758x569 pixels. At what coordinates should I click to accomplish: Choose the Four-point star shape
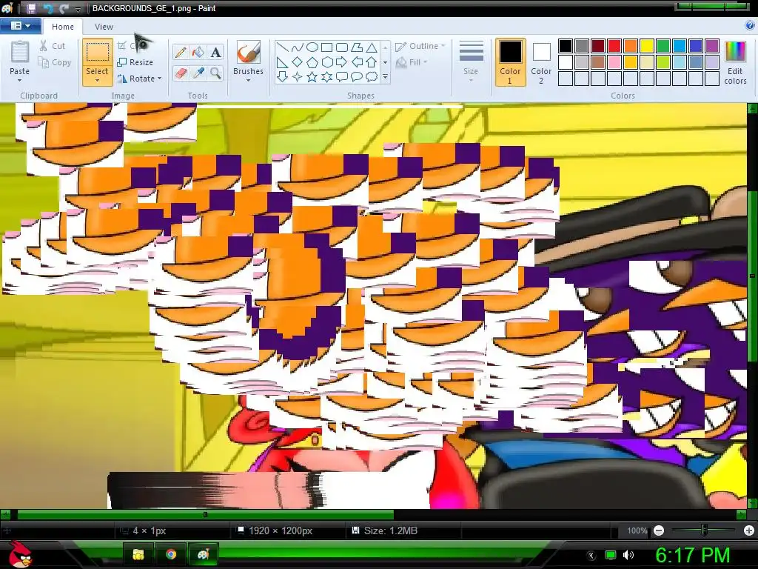(x=298, y=76)
